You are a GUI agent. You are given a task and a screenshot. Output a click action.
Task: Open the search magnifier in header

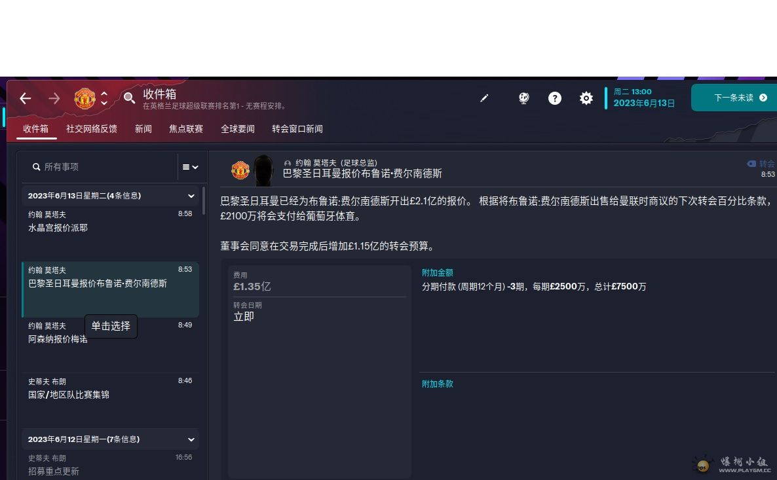(129, 98)
